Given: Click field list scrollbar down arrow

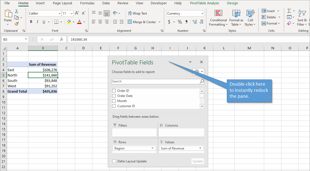Looking at the screenshot, I should pyautogui.click(x=202, y=106).
